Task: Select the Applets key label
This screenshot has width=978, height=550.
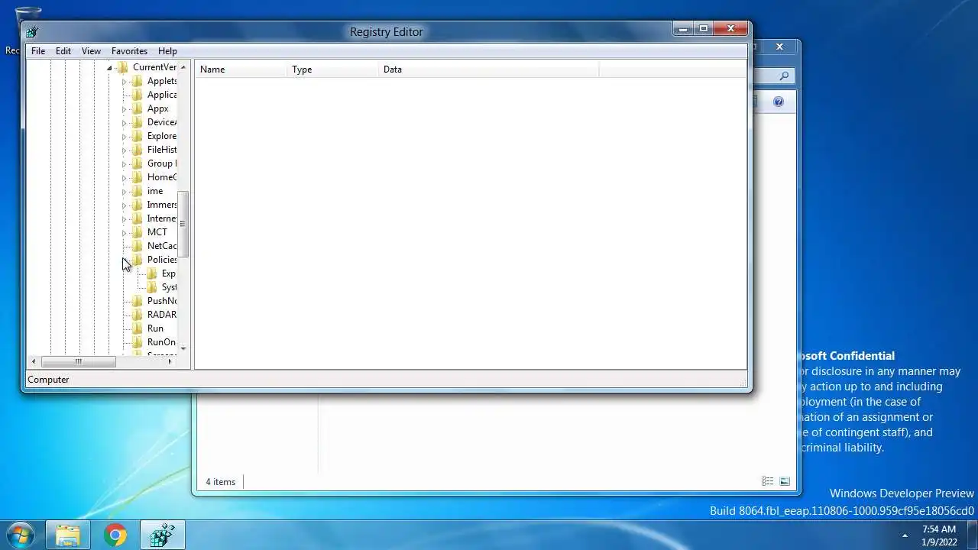Action: [162, 81]
